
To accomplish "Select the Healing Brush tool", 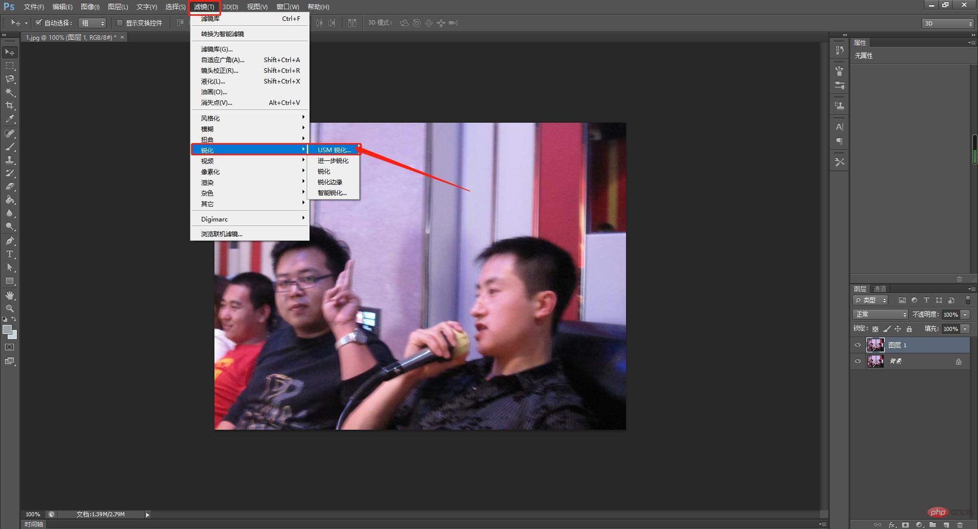I will (x=10, y=133).
